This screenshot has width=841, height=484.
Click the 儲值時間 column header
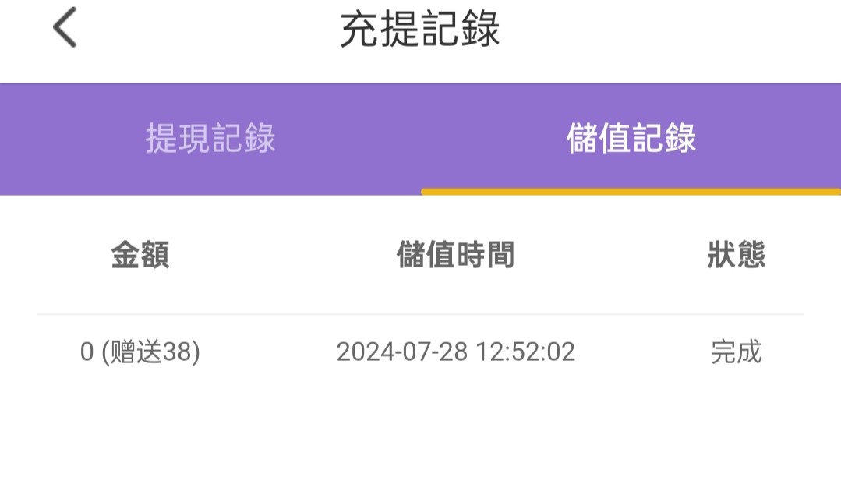455,255
